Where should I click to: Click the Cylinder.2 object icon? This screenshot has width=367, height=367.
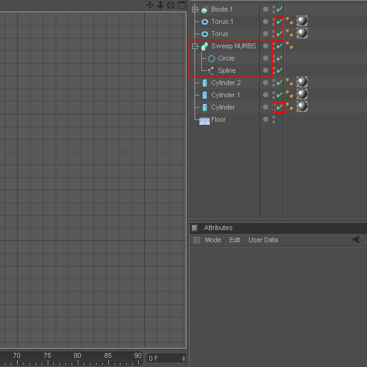pyautogui.click(x=204, y=83)
